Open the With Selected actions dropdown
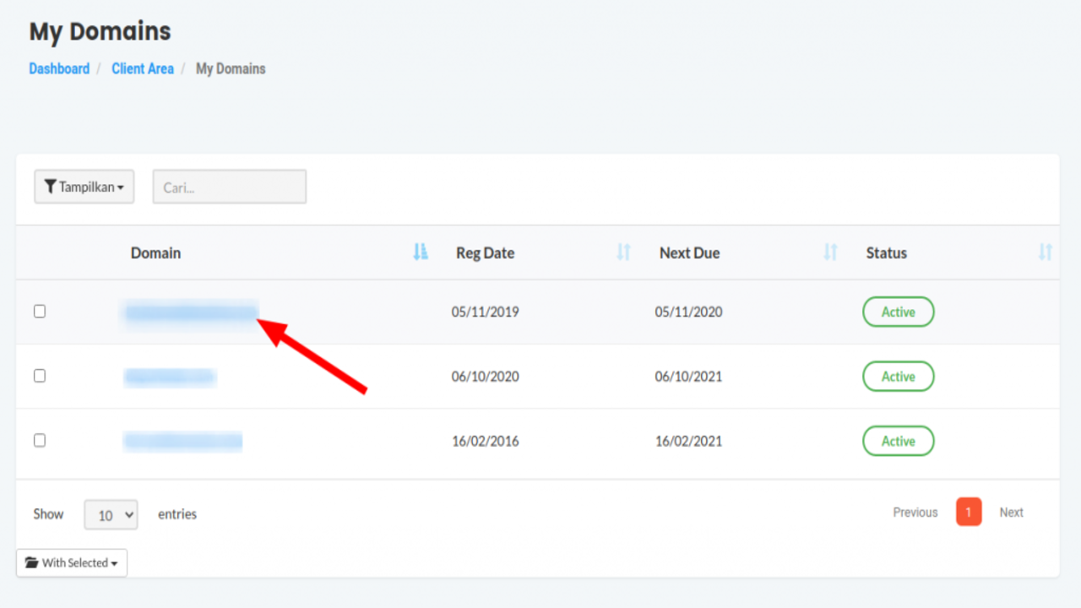This screenshot has height=608, width=1081. point(72,563)
